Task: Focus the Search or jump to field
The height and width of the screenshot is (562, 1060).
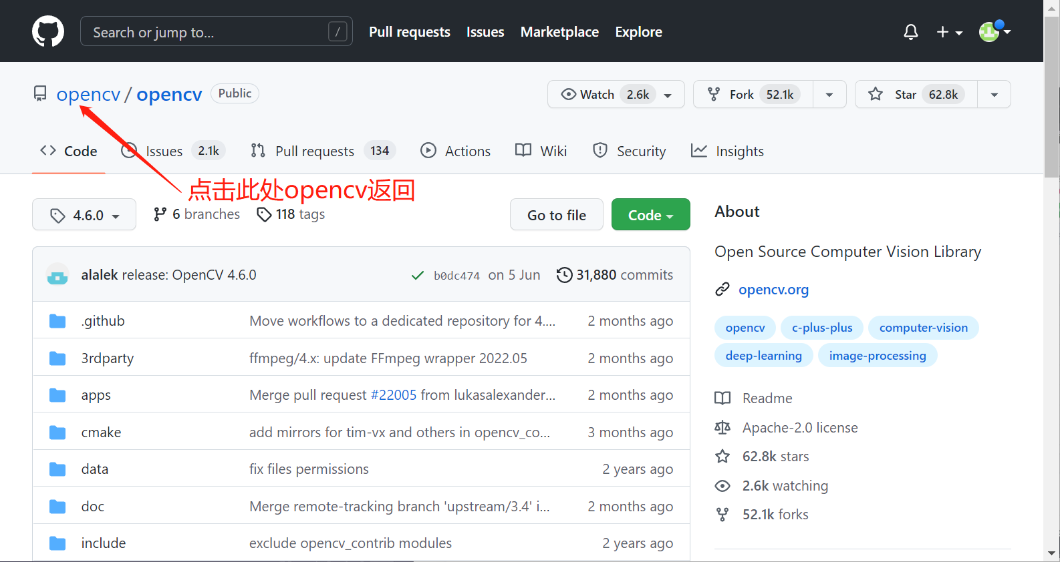Action: tap(217, 31)
